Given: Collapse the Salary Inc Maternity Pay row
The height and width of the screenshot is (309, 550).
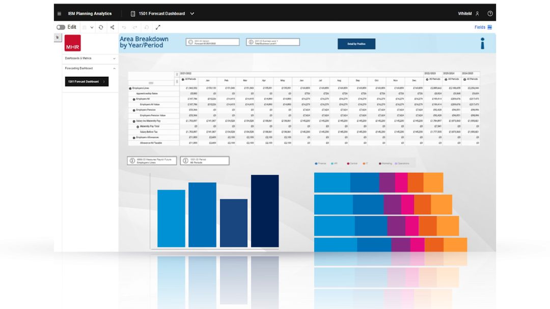Looking at the screenshot, I should 134,121.
